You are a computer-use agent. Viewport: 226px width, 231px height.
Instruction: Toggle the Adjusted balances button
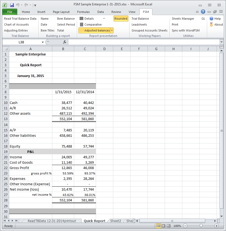point(94,30)
